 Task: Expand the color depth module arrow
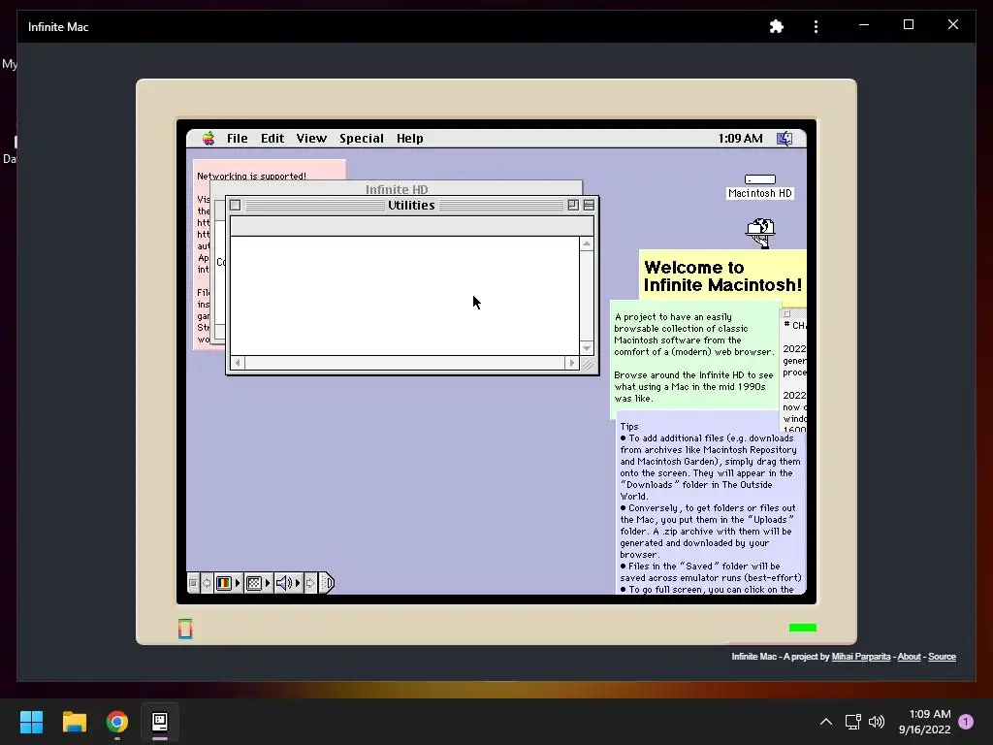pos(239,583)
